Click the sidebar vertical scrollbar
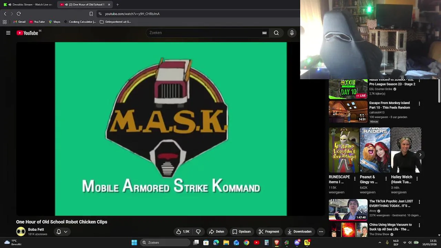Image resolution: width=441 pixels, height=248 pixels. pos(439,91)
